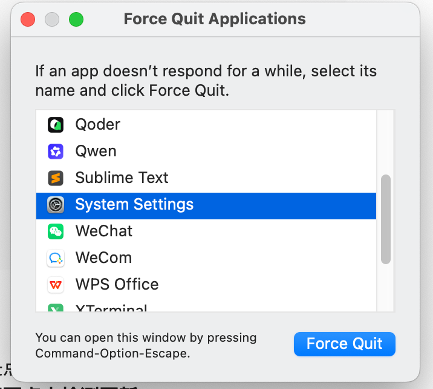
Task: Click the WeCom app icon
Action: [56, 258]
